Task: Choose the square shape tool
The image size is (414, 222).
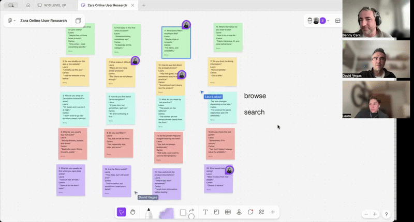Action: (183, 212)
